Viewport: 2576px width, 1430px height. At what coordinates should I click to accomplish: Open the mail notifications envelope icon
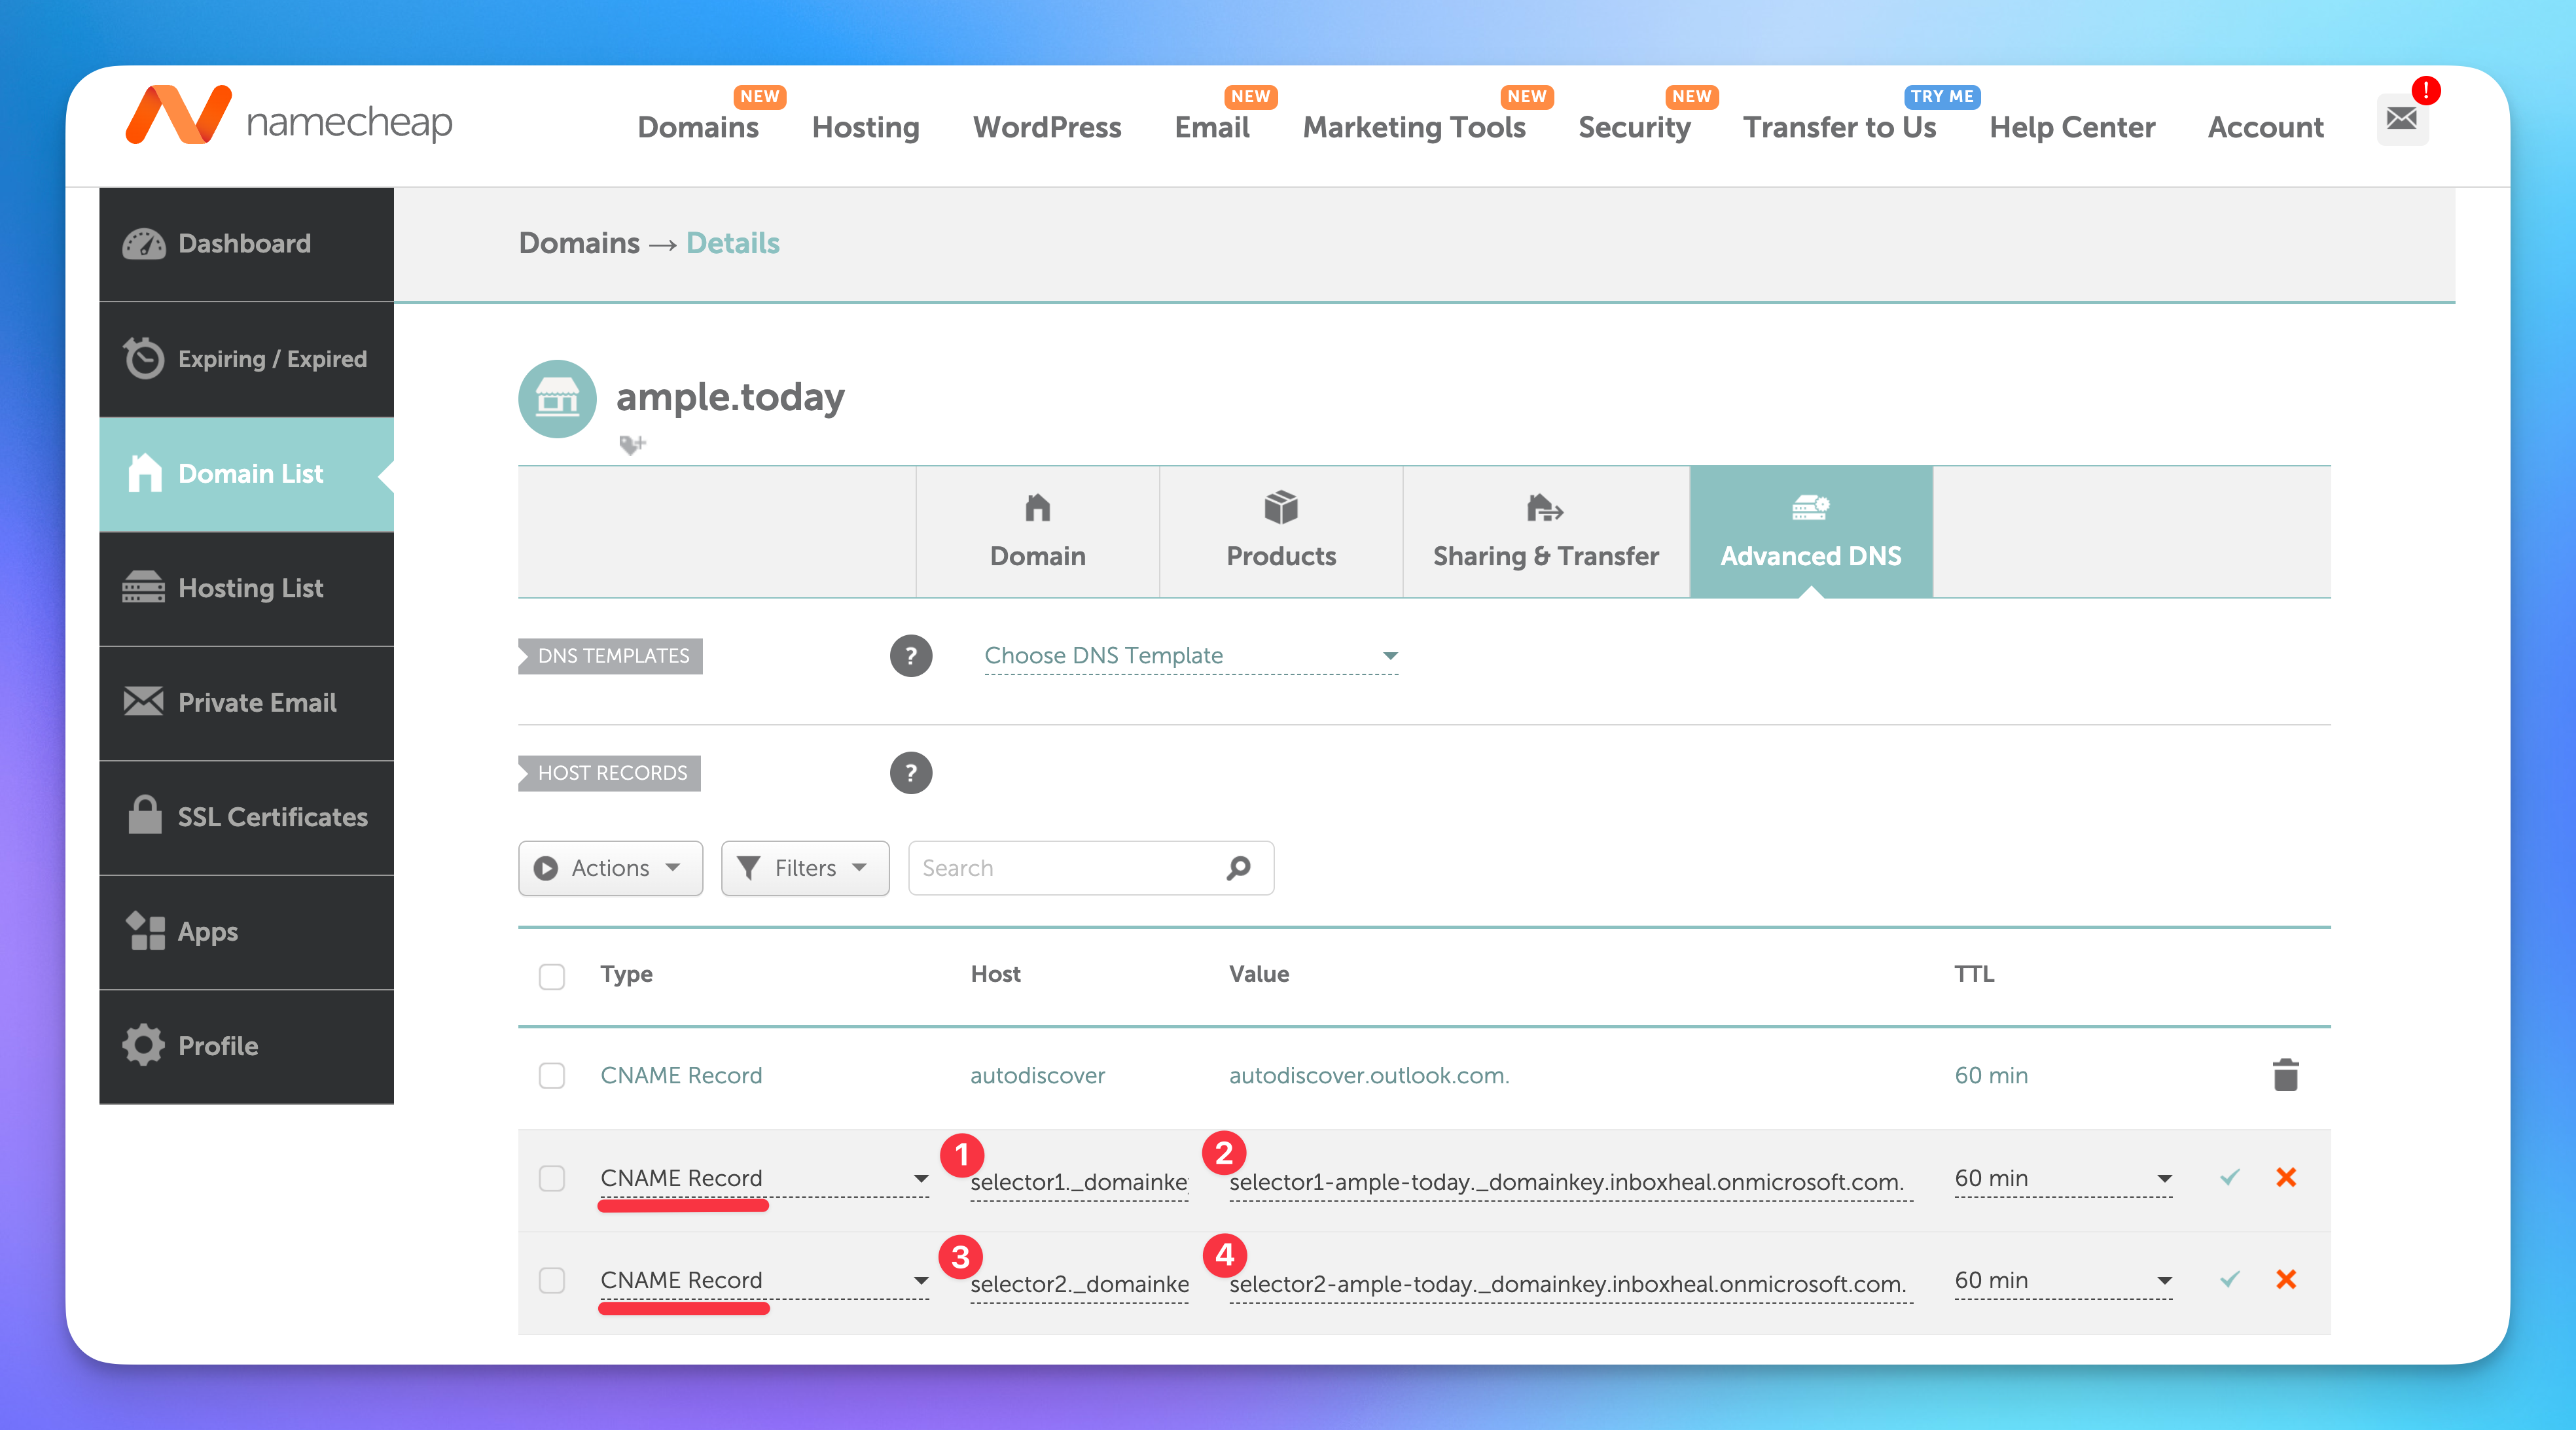pyautogui.click(x=2401, y=119)
